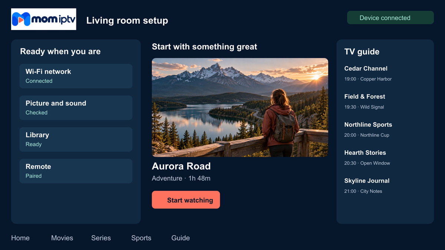Screen dimensions: 445x250
Task: Select the 21:00 City Notes listing
Action: [363, 191]
